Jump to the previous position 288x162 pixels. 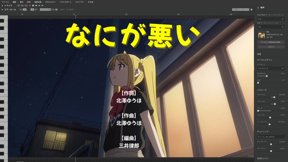[x=39, y=6]
